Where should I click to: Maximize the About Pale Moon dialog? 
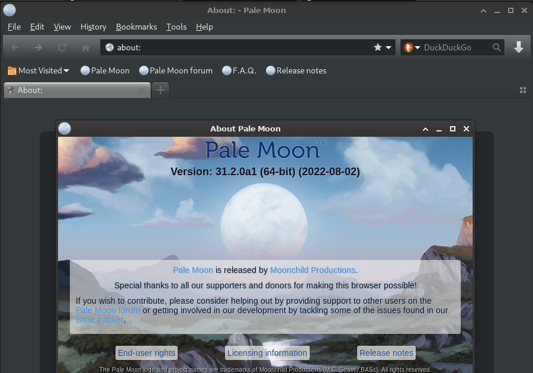pos(452,128)
